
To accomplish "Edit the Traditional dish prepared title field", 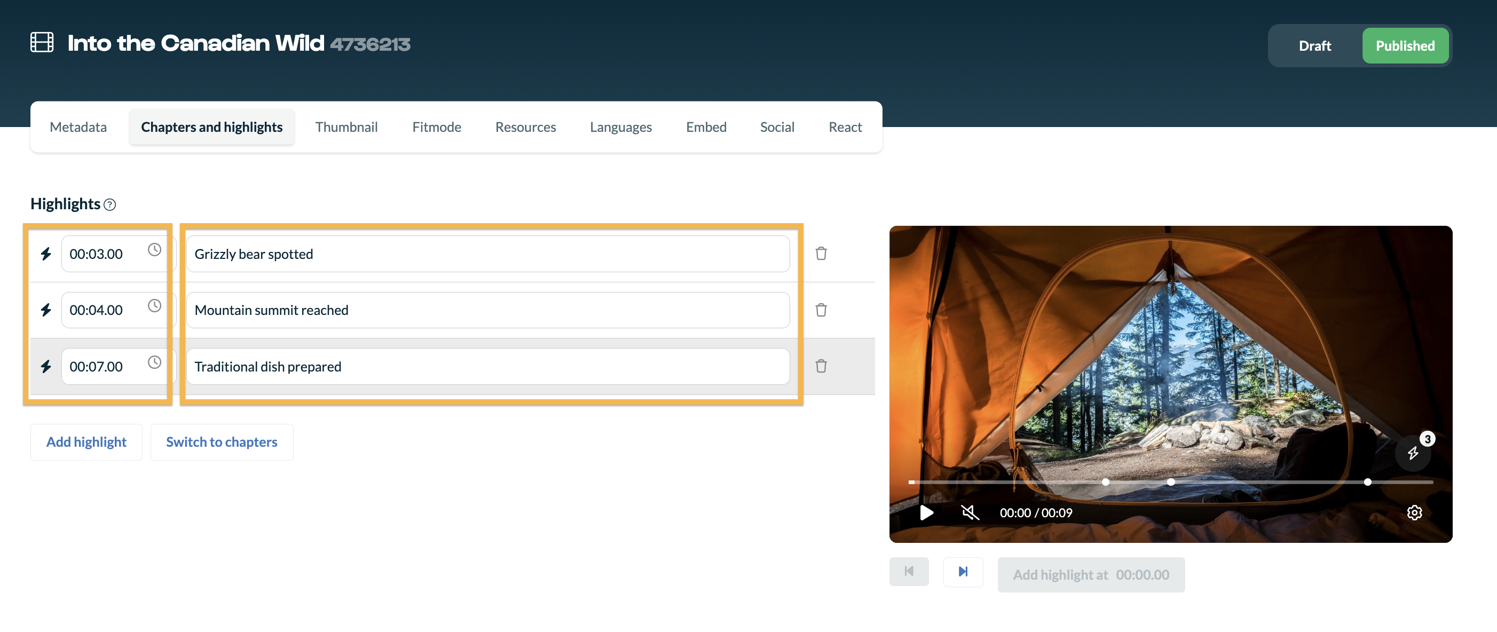I will point(487,367).
